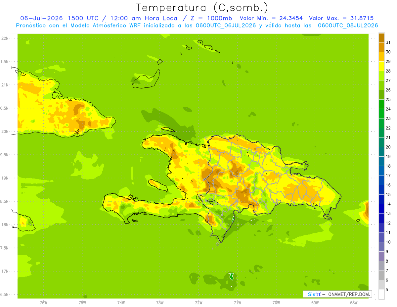Click the '15' value on the color scale
The image size is (397, 307).
[x=388, y=194]
